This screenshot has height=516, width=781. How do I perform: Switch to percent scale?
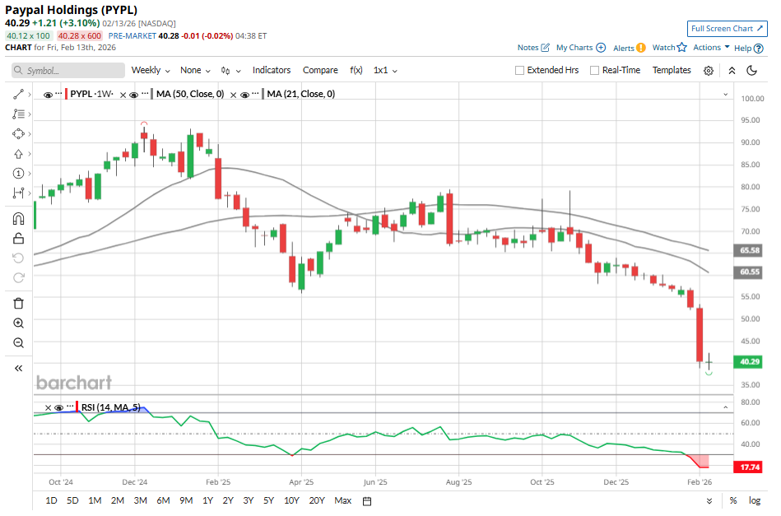[x=733, y=501]
